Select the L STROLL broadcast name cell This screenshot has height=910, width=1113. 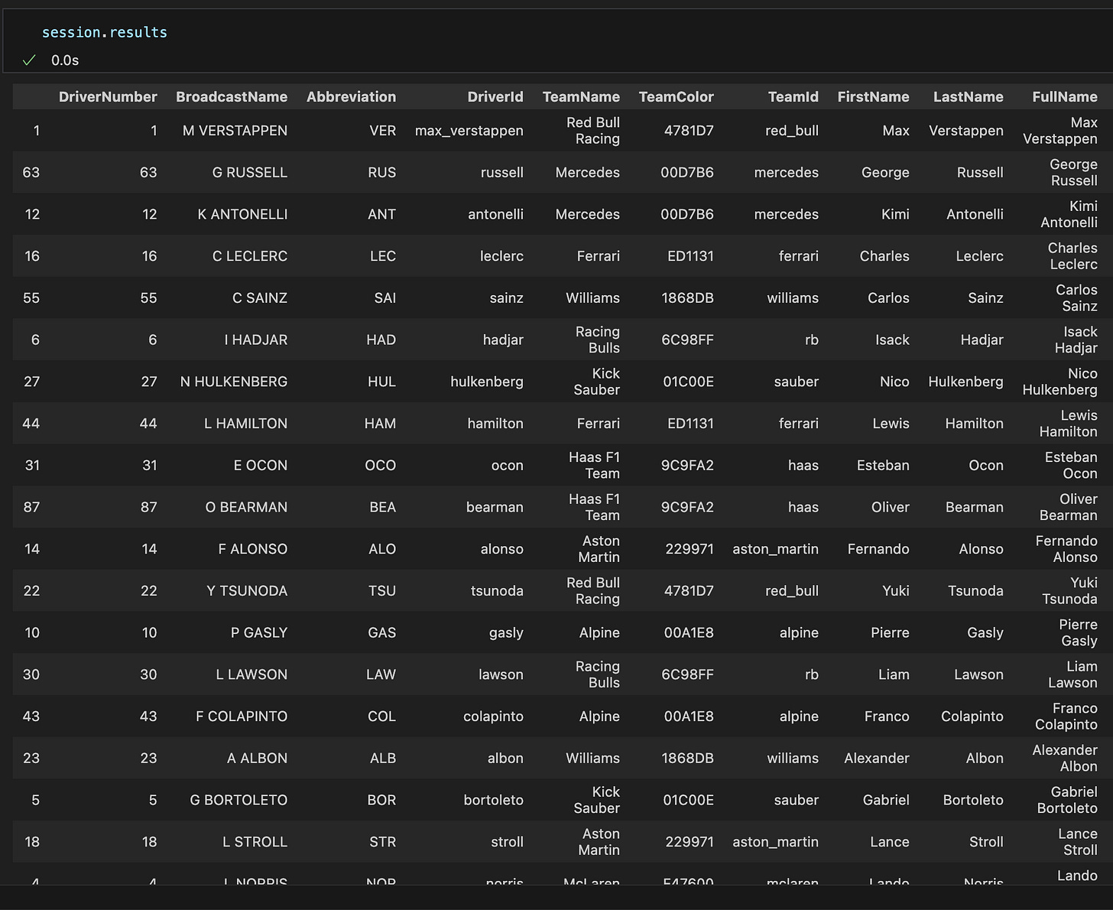(255, 842)
